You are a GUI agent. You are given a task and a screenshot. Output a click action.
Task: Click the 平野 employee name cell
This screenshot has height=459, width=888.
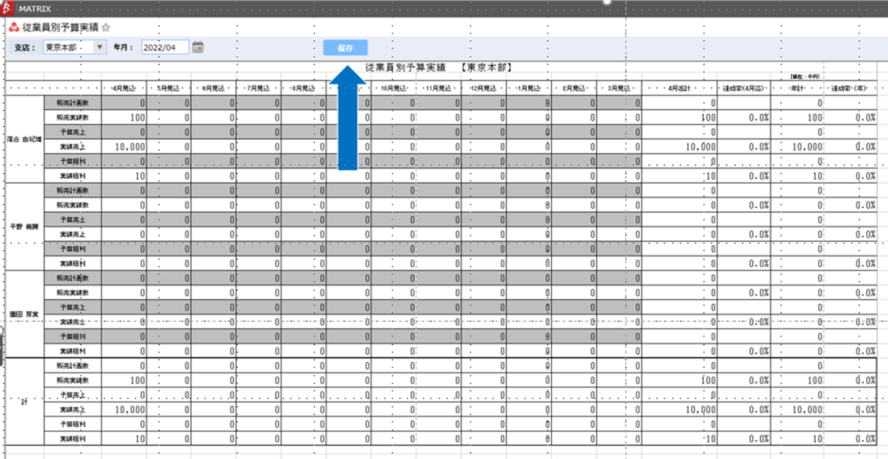pos(24,227)
